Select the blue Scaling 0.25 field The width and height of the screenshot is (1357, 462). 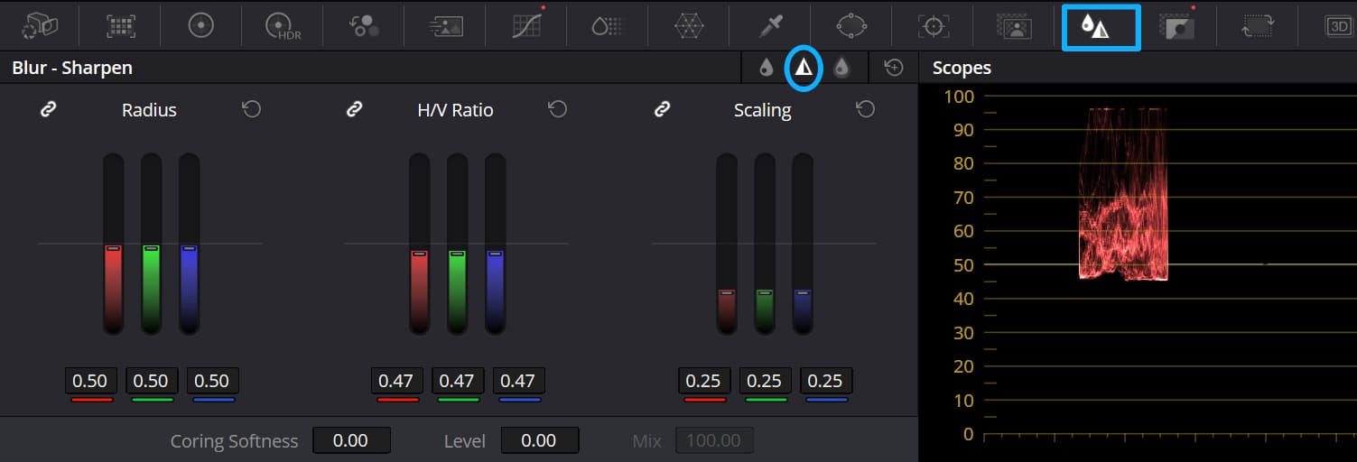[x=826, y=381]
